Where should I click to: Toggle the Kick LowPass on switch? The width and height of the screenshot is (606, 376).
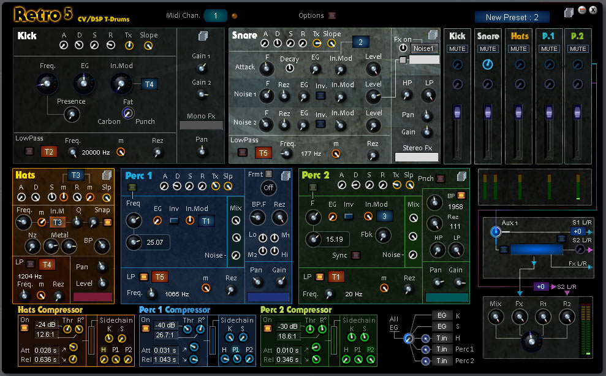click(29, 152)
